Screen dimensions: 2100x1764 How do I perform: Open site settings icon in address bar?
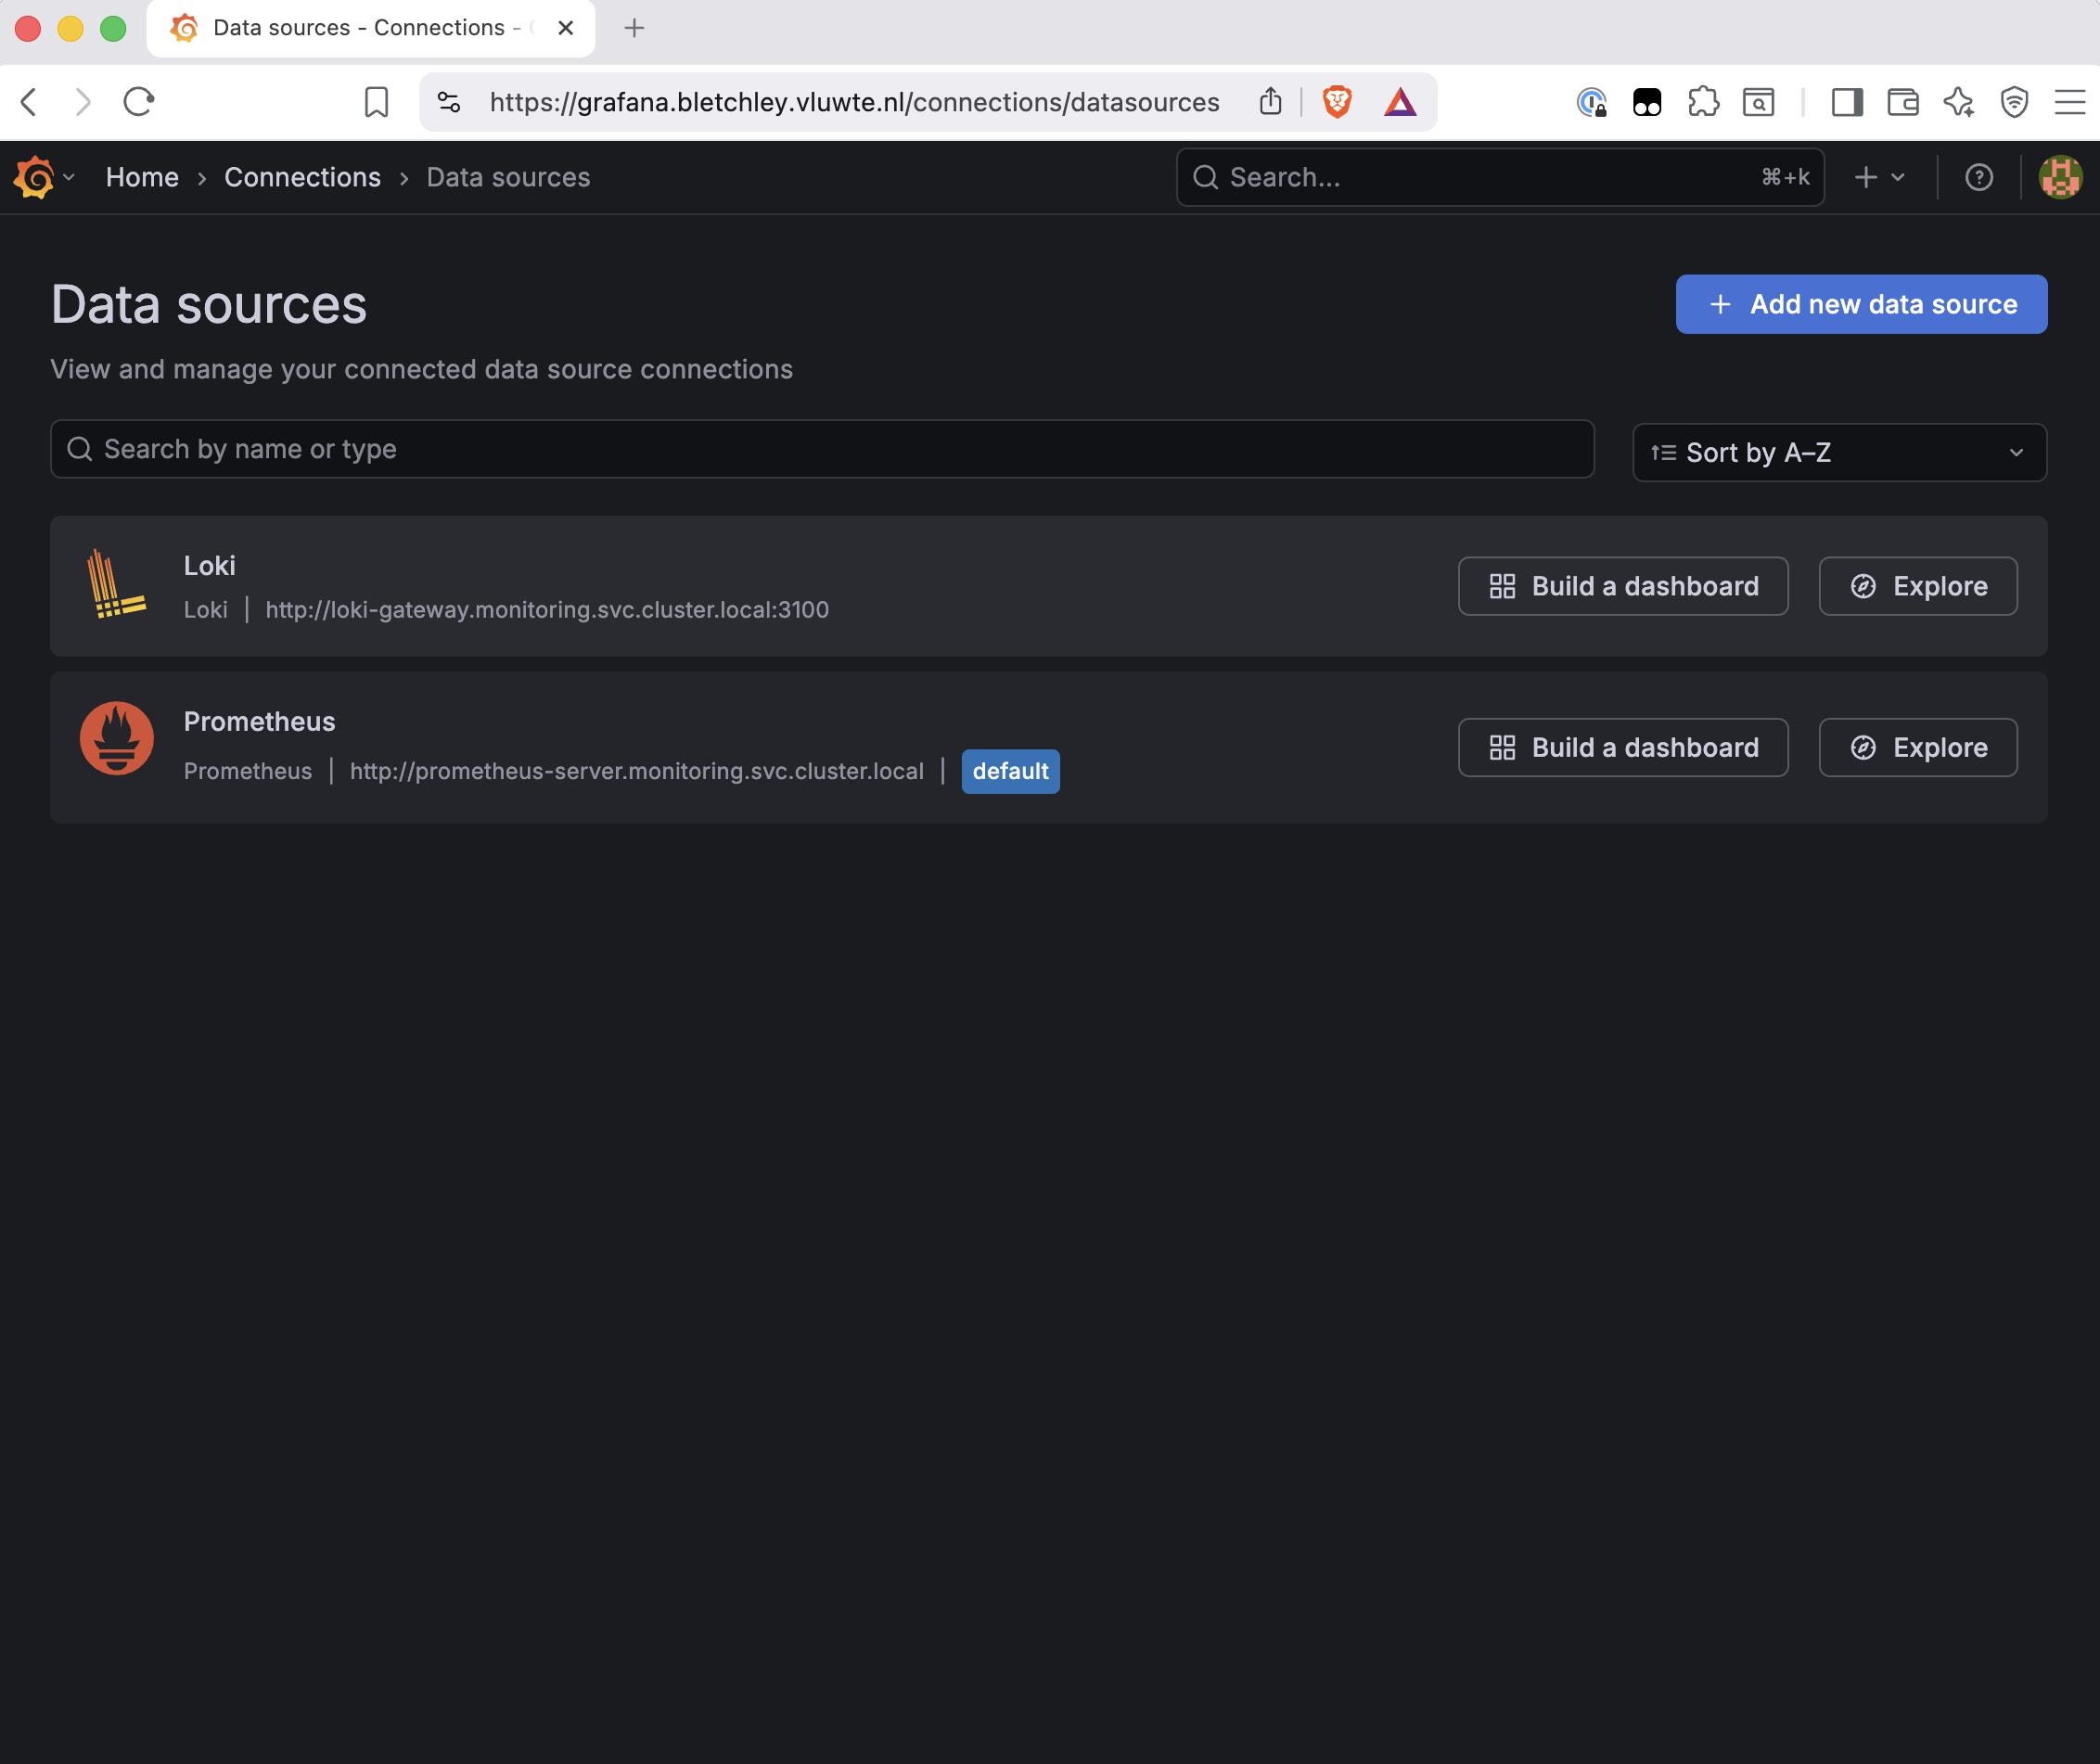(x=449, y=102)
